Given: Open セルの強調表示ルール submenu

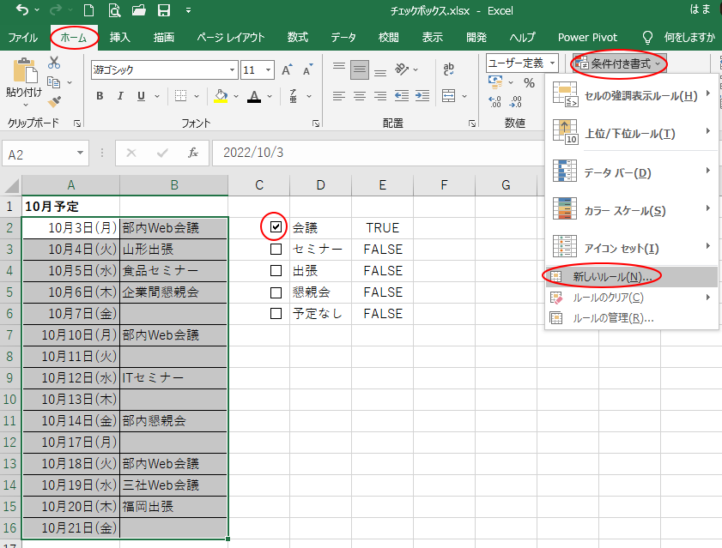Looking at the screenshot, I should 631,96.
